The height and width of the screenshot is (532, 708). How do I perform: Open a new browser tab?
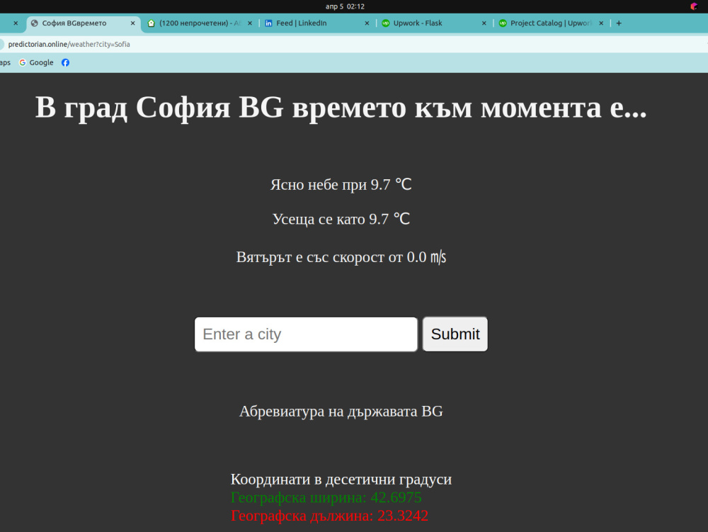pos(619,23)
